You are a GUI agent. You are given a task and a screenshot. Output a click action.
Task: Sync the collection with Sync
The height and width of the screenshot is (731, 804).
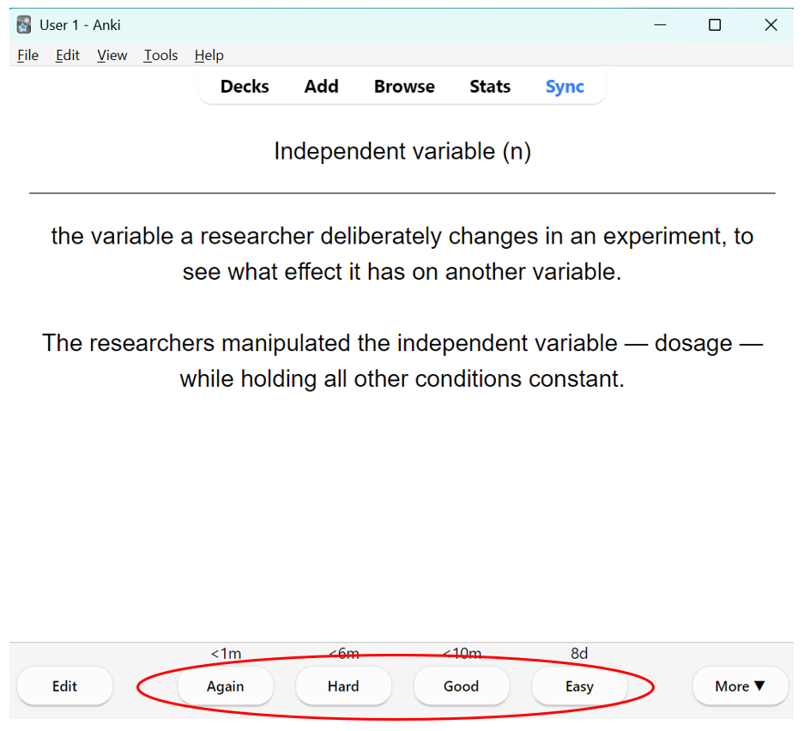click(565, 87)
